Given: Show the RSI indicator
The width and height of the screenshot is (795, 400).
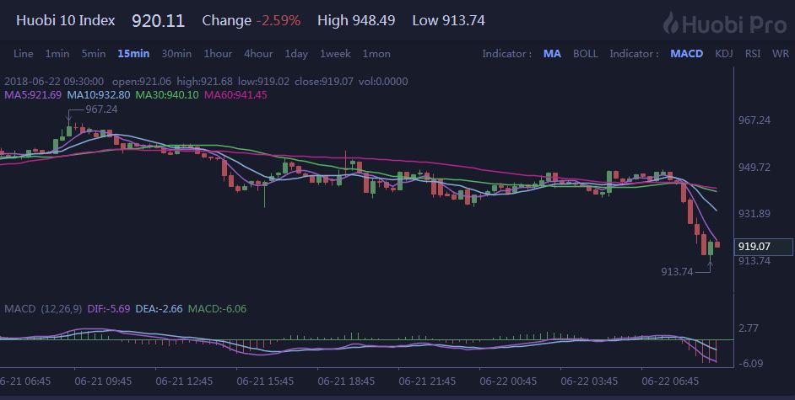Looking at the screenshot, I should pyautogui.click(x=753, y=54).
